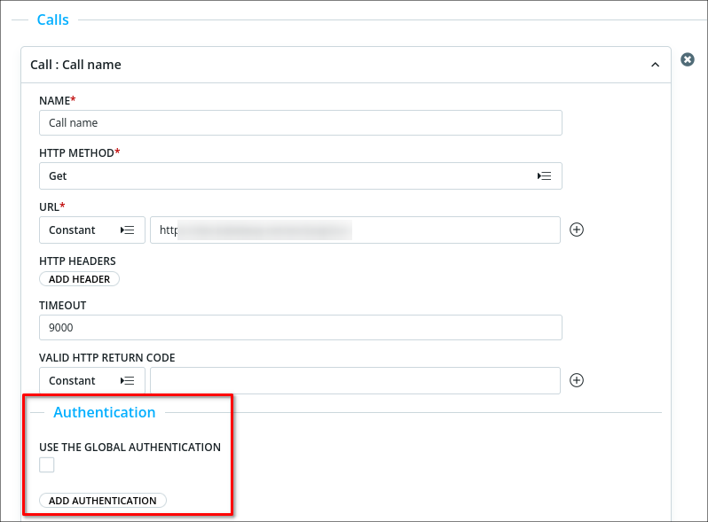This screenshot has height=522, width=708.
Task: Open return code Constant type dropdown
Action: 91,380
